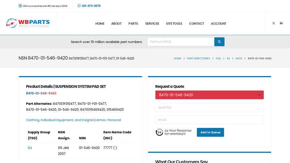Go to the ACCOUNT menu item
290x163 pixels.
218,24
